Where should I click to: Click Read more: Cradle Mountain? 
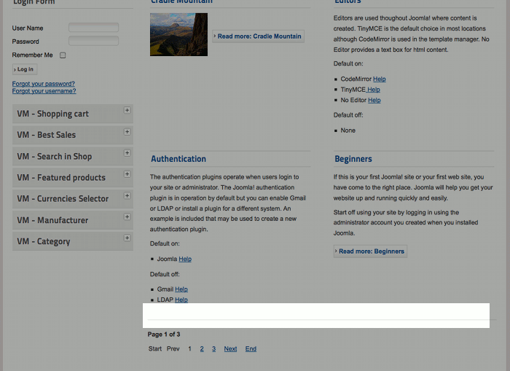[x=259, y=36]
